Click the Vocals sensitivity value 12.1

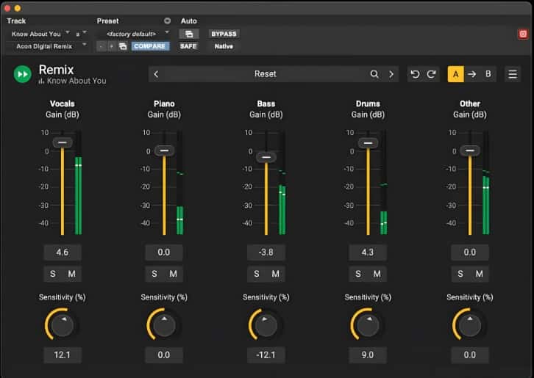pos(63,355)
